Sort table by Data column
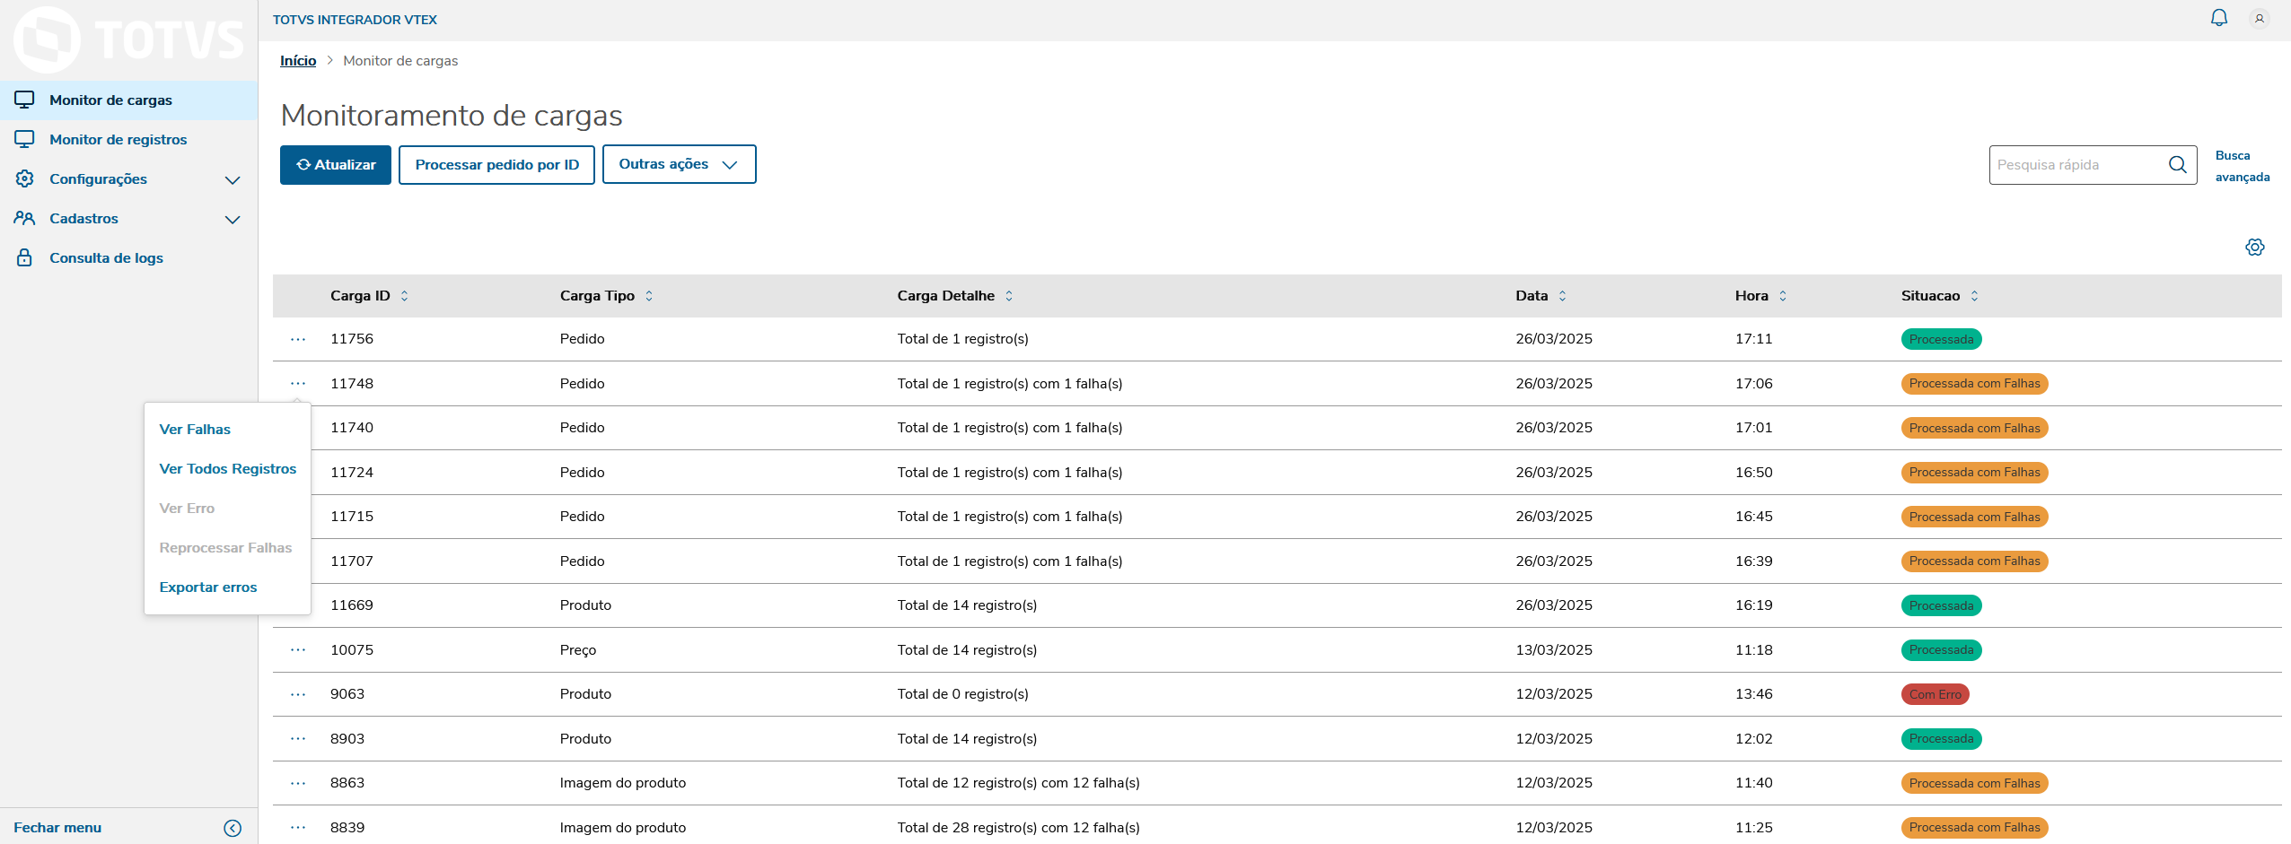Screen dimensions: 2291x844 [1562, 296]
